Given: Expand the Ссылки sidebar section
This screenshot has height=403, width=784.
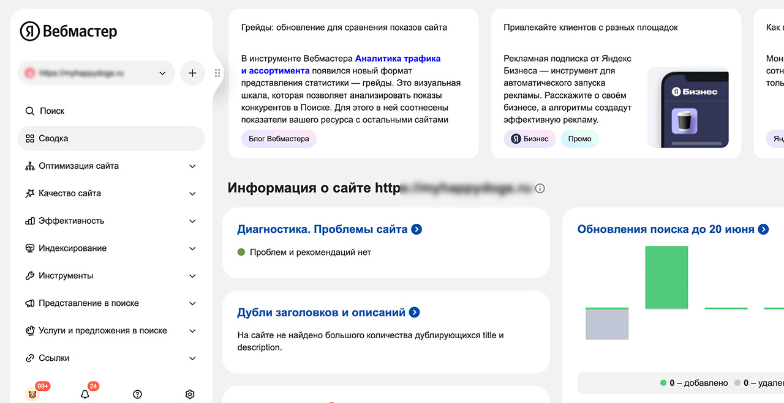Looking at the screenshot, I should [111, 358].
